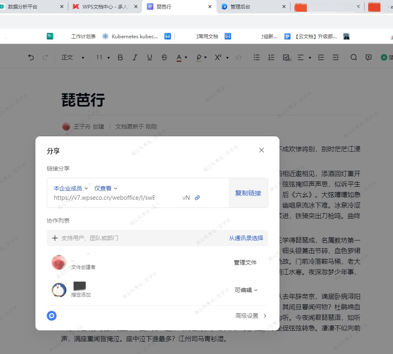Insert a bulleted list from the toolbar
Image resolution: width=393 pixels, height=354 pixels.
(x=257, y=57)
